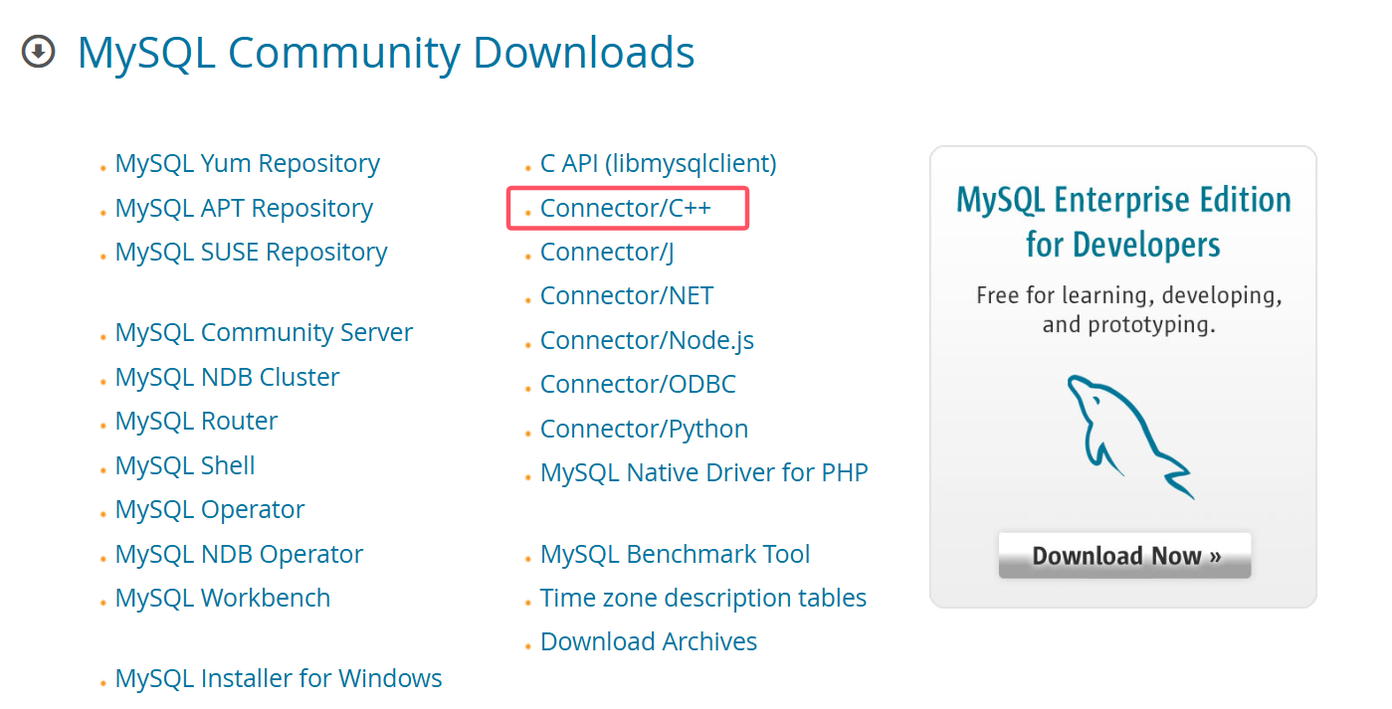Open the C API (libmysqlclient) link
The width and height of the screenshot is (1392, 709).
tap(658, 163)
